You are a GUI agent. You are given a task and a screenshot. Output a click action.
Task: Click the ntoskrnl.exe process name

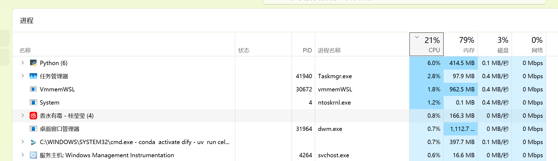pos(334,102)
